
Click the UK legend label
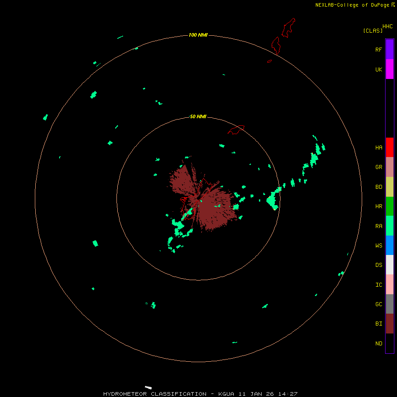(378, 69)
